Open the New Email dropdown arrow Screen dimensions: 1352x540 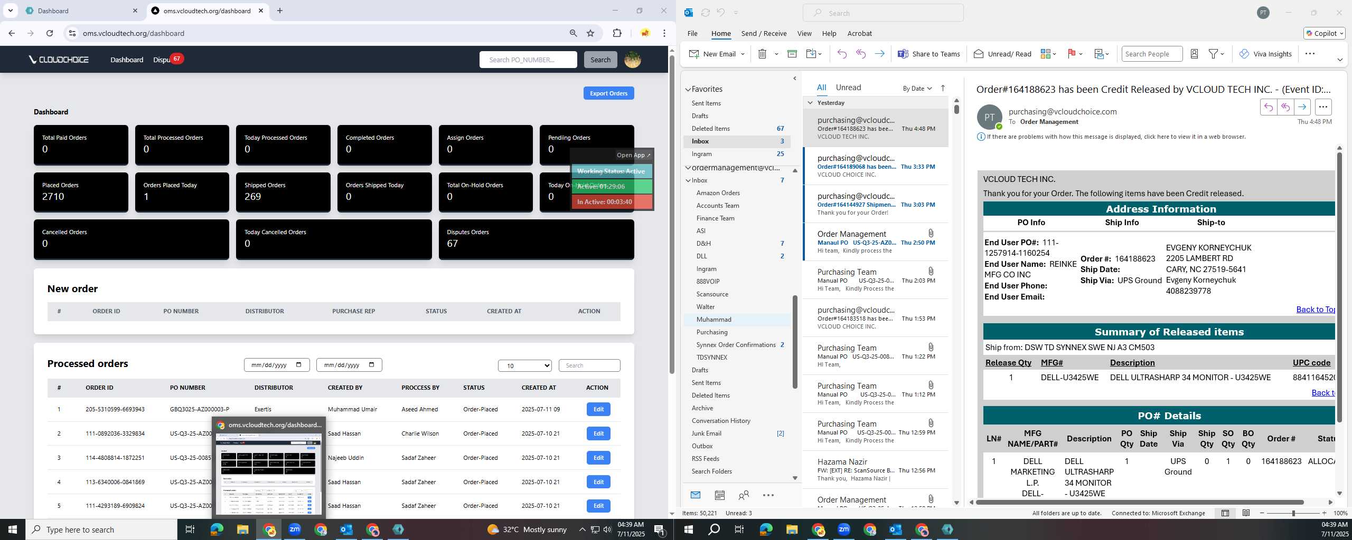[743, 54]
